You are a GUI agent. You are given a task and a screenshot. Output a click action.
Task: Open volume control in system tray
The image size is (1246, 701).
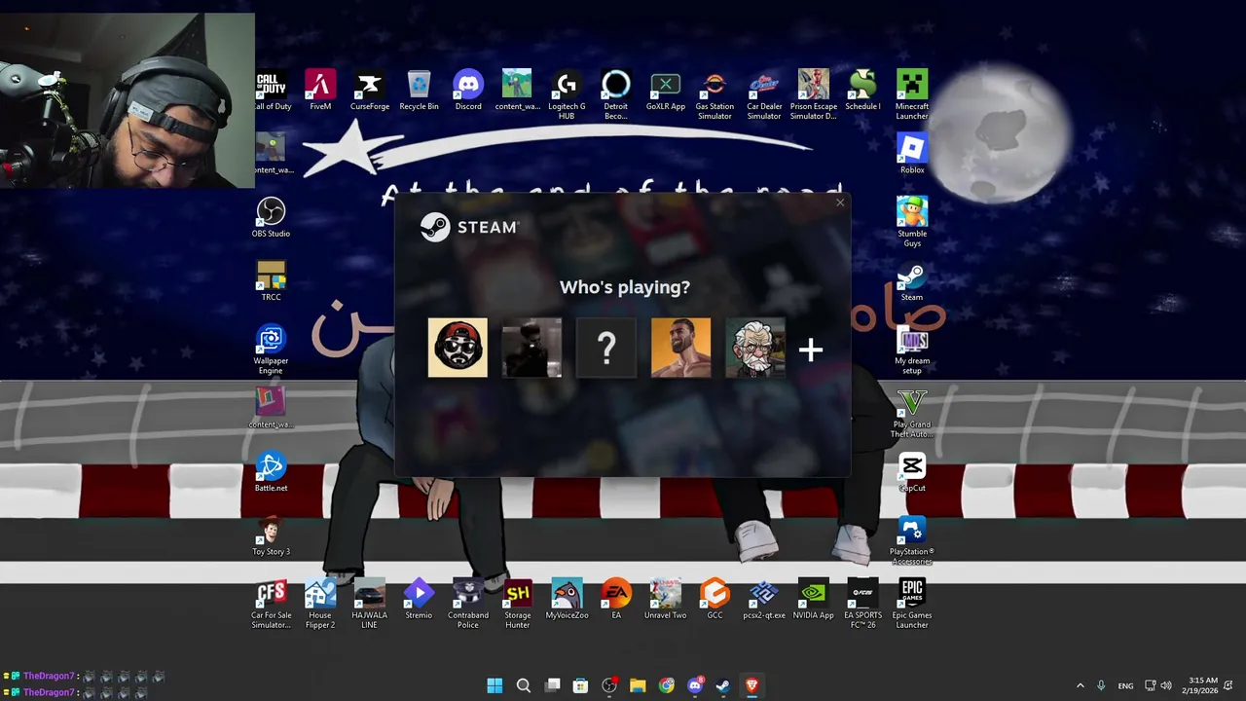click(1166, 685)
